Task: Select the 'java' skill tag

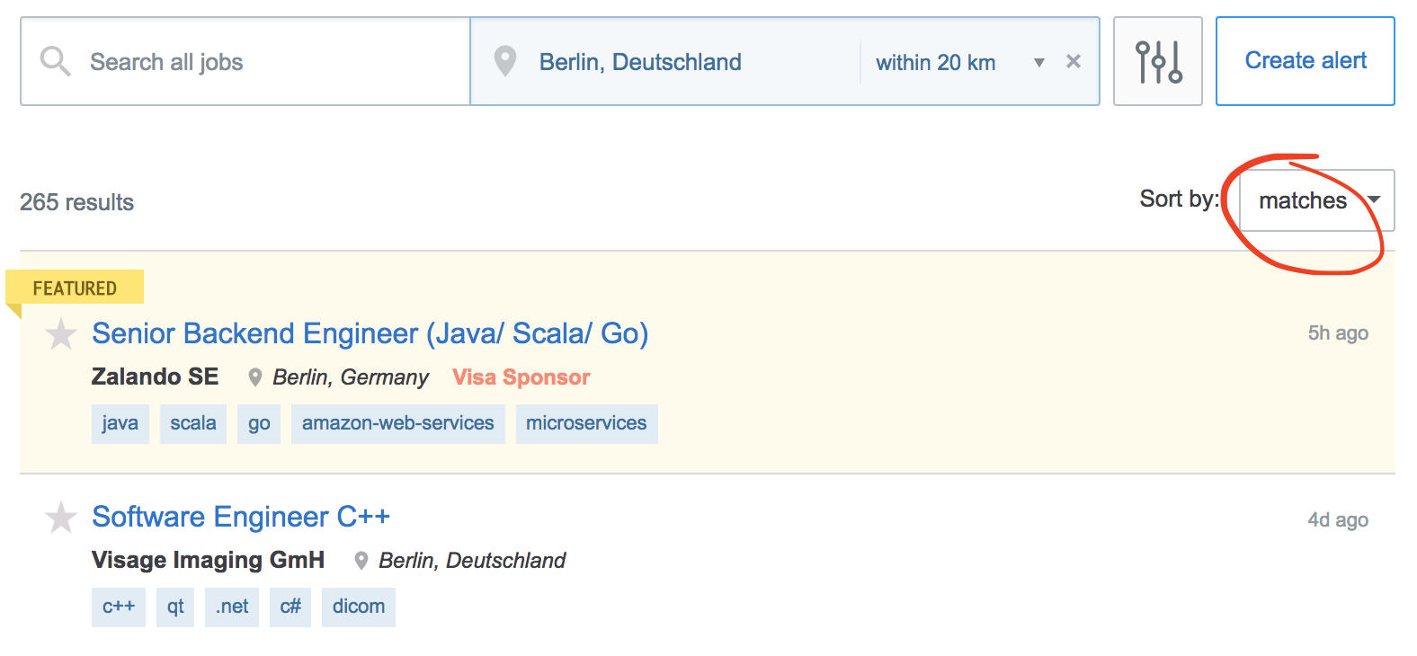Action: [x=120, y=423]
